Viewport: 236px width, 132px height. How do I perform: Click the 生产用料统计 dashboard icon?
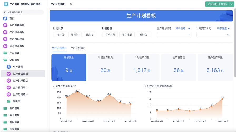pyautogui.click(x=9, y=95)
